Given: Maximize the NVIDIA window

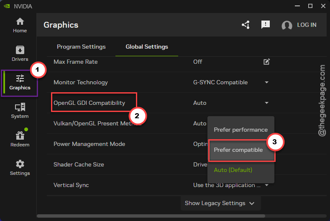Looking at the screenshot, I should click(310, 6).
